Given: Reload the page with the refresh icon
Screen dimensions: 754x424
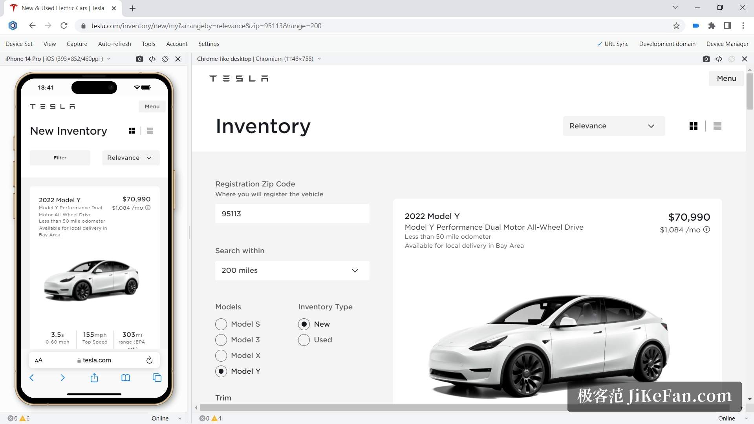Looking at the screenshot, I should 64,26.
